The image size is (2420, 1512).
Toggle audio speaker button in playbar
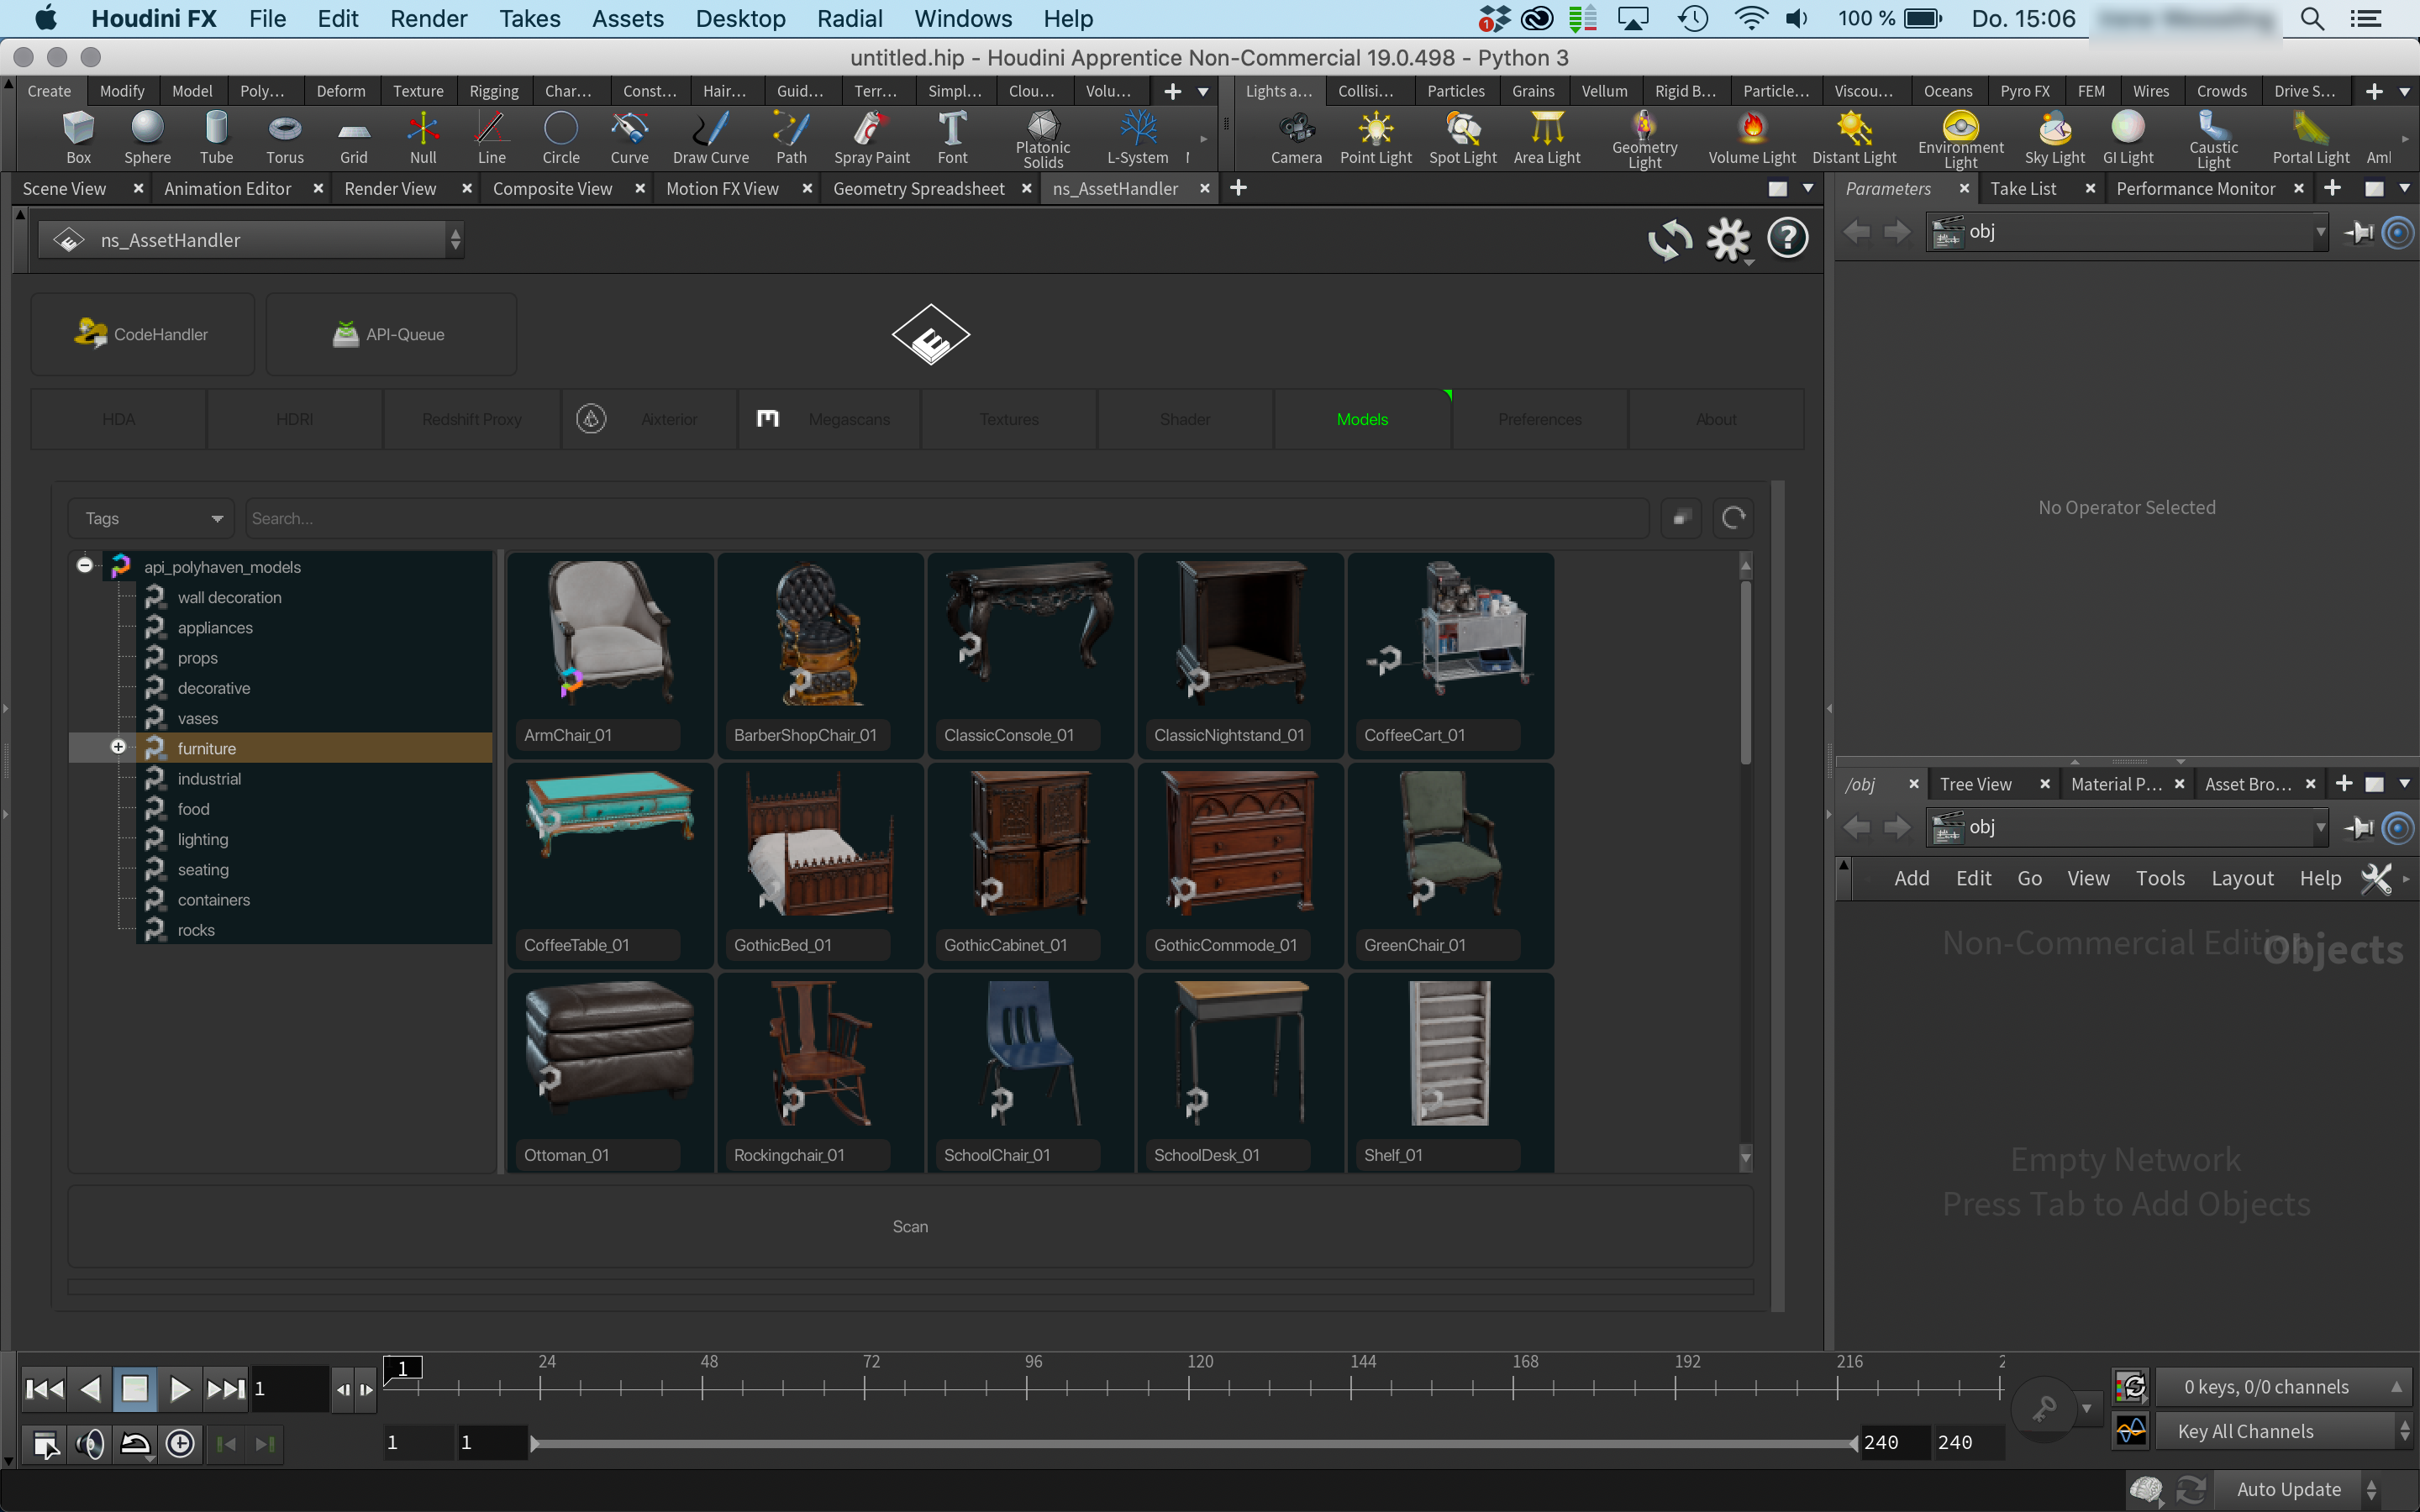[91, 1443]
